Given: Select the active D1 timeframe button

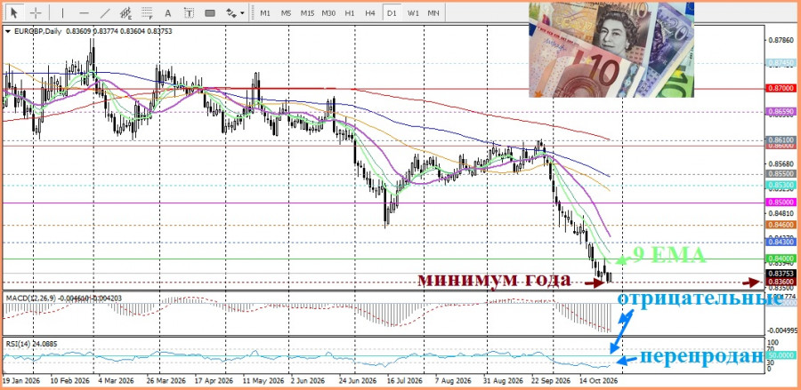Looking at the screenshot, I should 392,12.
